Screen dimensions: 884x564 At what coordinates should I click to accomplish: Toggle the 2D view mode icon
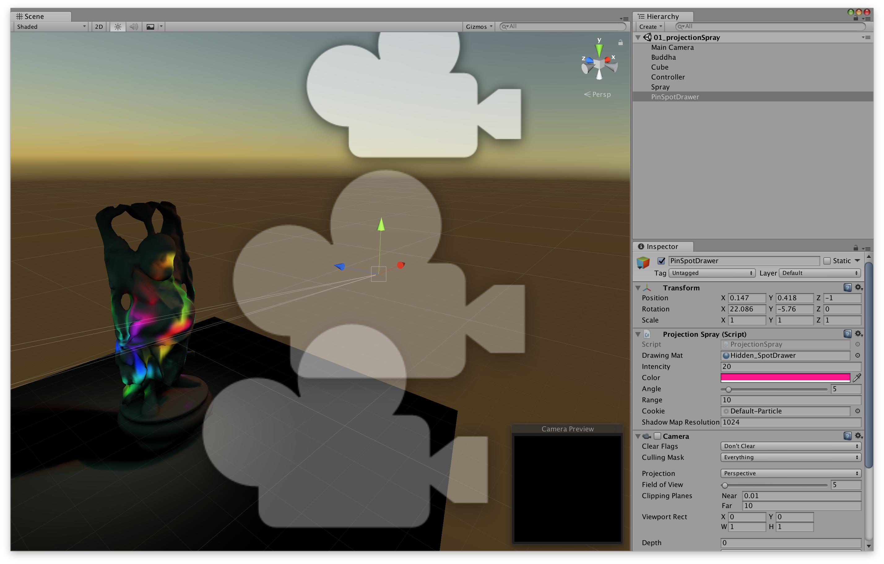coord(98,26)
